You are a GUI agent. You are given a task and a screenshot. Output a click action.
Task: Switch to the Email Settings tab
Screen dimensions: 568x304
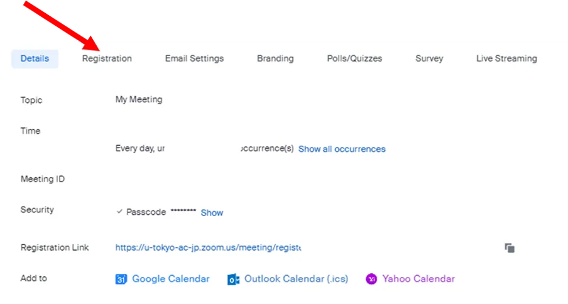click(x=194, y=58)
